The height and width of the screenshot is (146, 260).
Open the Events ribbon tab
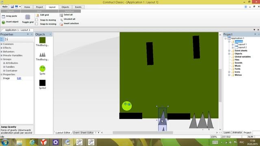78,7
